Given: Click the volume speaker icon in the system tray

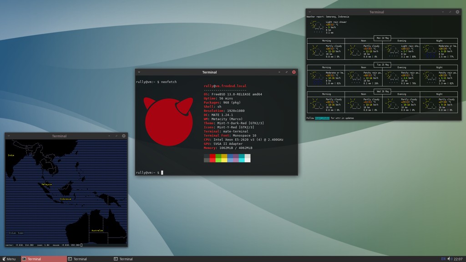Looking at the screenshot, I should 449,258.
